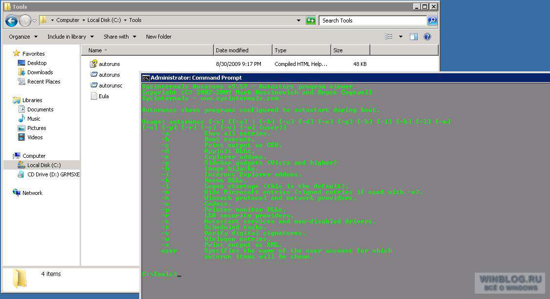Click the Libraries icon
Viewport: 550px width, 299px height.
coord(17,100)
